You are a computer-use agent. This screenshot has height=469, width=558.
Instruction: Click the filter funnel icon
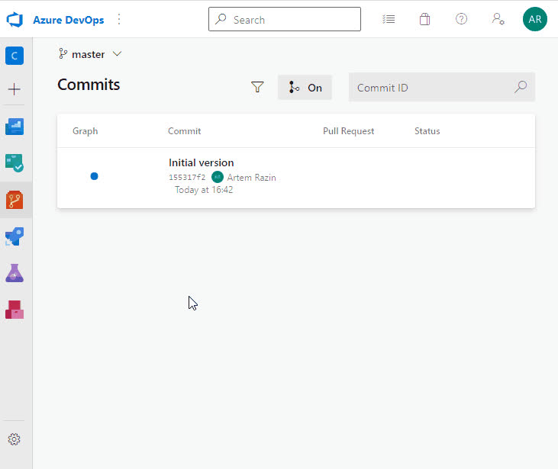click(257, 88)
